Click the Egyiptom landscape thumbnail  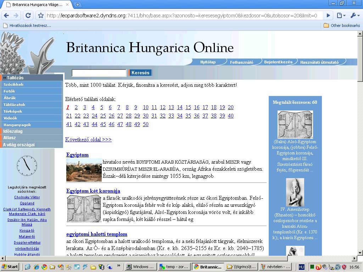[84, 170]
